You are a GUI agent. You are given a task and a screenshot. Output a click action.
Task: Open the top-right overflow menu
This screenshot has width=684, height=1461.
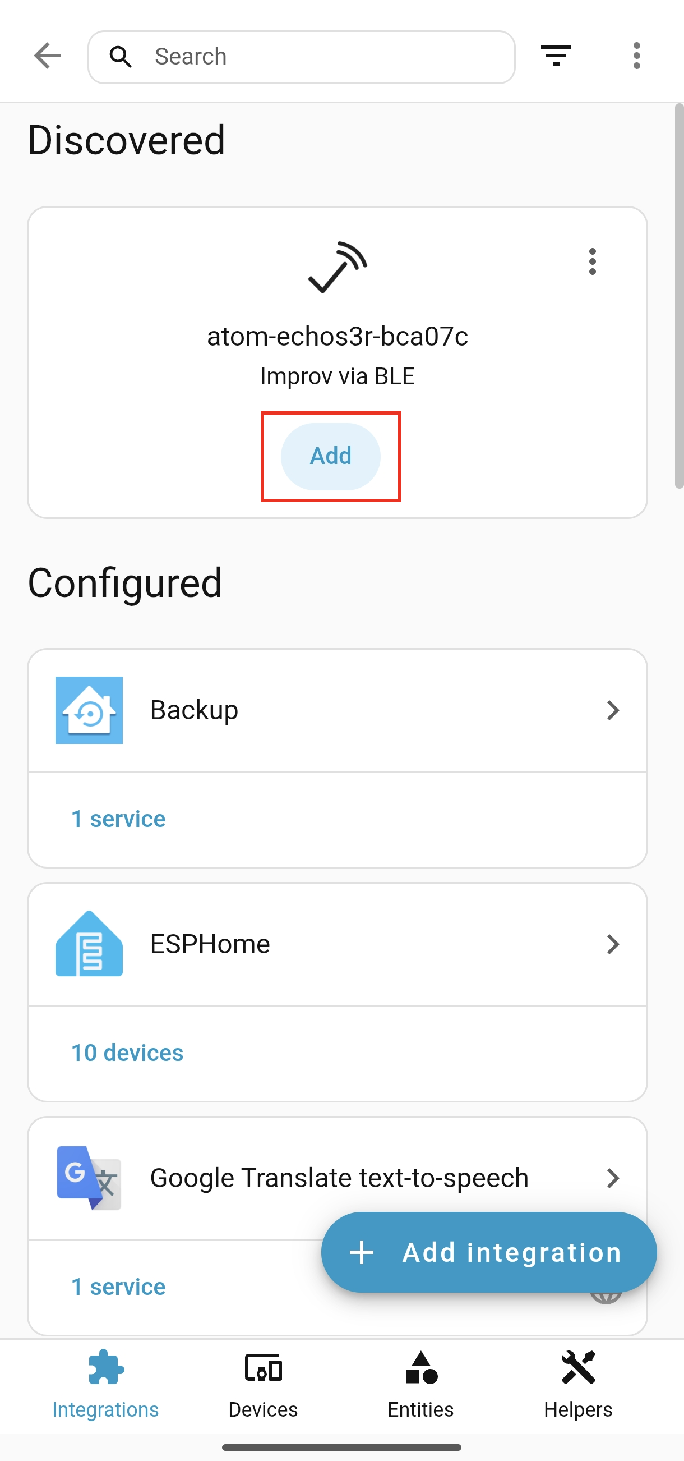tap(636, 56)
